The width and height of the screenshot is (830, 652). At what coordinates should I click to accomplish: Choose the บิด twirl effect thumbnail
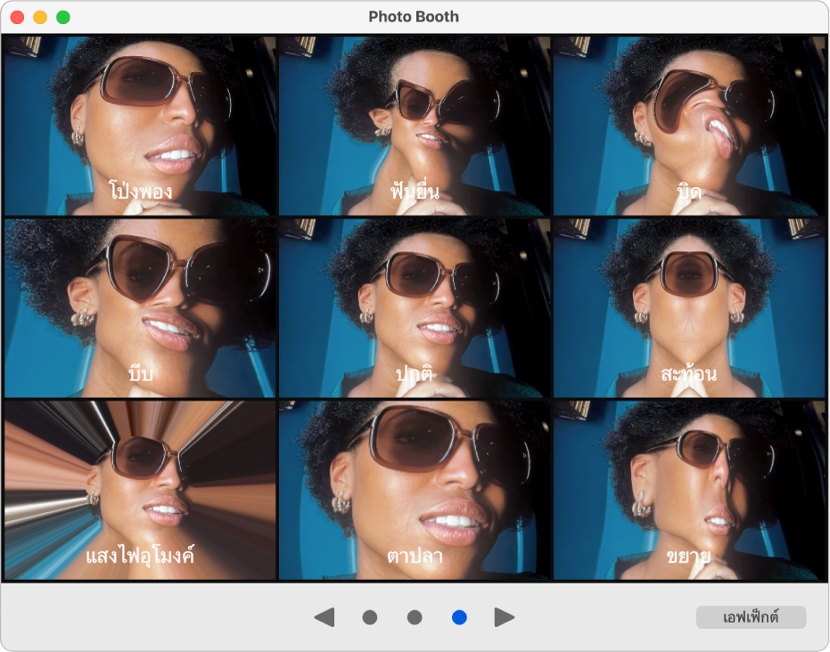(x=689, y=126)
